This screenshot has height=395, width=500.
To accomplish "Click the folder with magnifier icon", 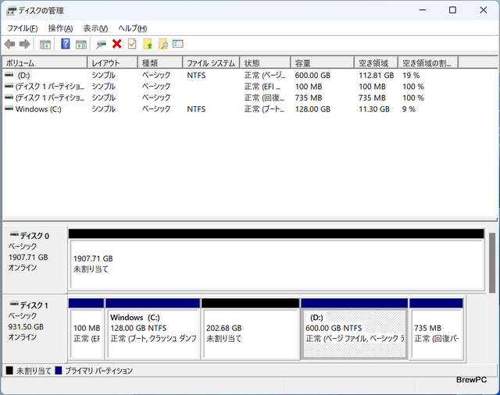I will click(x=162, y=44).
